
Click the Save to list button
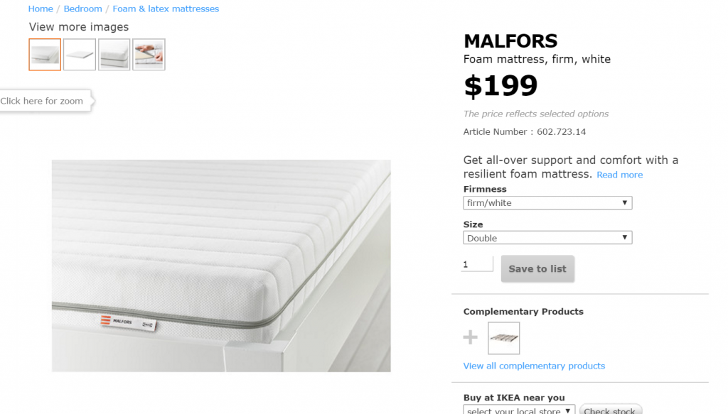click(x=537, y=269)
